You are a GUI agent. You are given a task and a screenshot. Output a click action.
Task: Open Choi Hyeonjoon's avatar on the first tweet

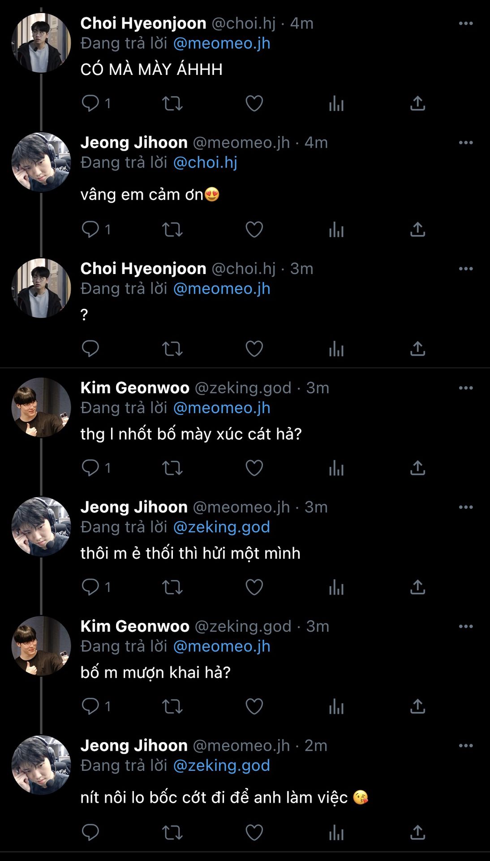tap(41, 43)
